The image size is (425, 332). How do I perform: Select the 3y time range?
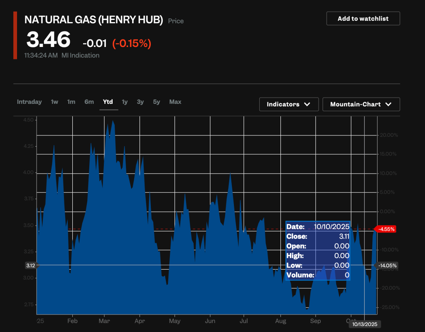click(140, 102)
